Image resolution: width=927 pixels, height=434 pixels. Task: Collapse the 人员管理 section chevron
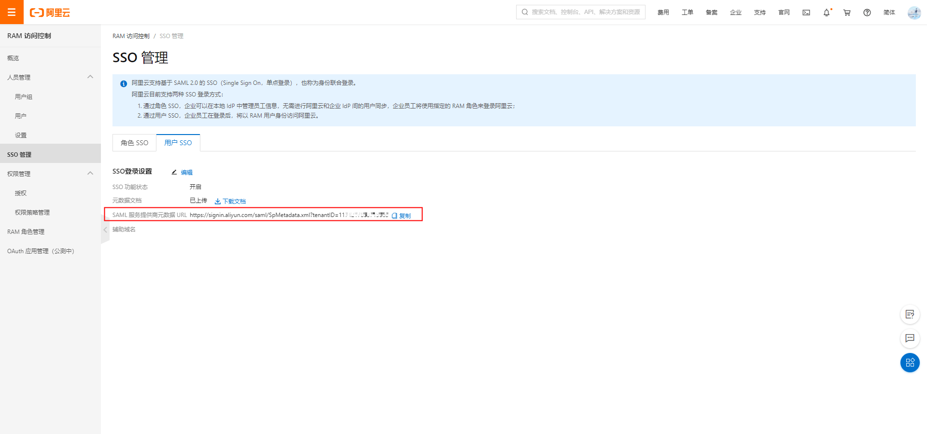[x=90, y=77]
